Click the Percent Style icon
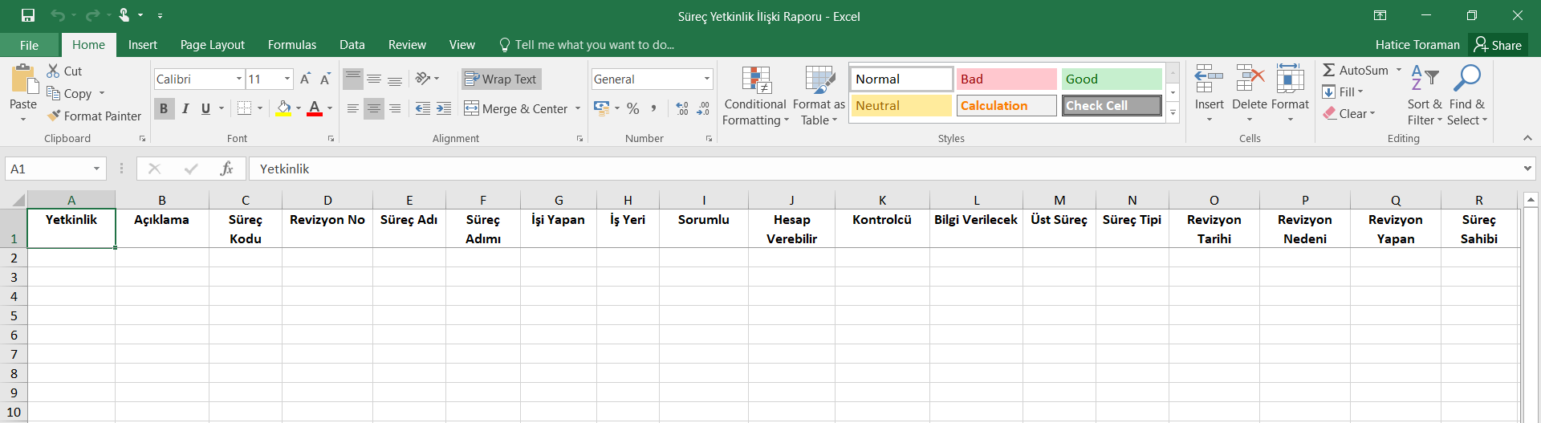This screenshot has height=423, width=1541. pyautogui.click(x=633, y=108)
